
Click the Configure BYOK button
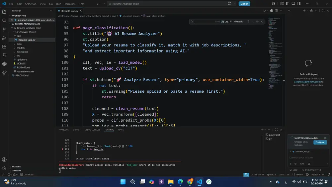click(320, 142)
